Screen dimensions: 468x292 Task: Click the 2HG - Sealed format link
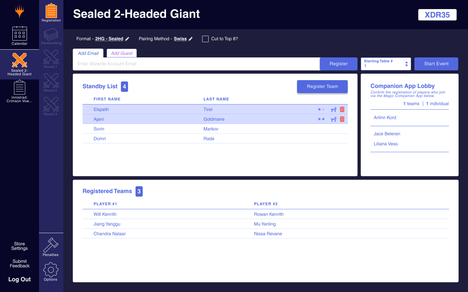[x=109, y=39]
